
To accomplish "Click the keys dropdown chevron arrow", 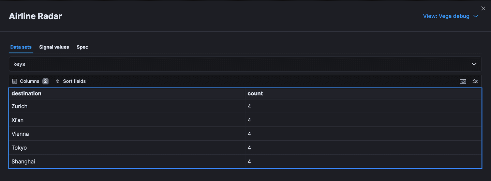I will point(474,64).
